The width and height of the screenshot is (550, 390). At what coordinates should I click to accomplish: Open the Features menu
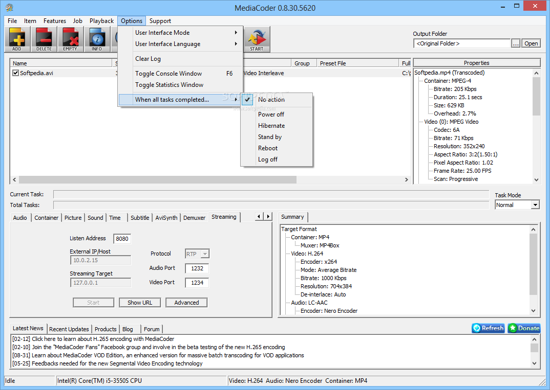click(55, 21)
